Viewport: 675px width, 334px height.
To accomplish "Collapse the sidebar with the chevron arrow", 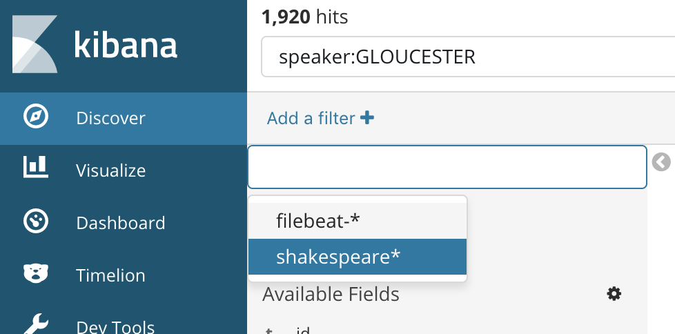I will click(x=661, y=162).
